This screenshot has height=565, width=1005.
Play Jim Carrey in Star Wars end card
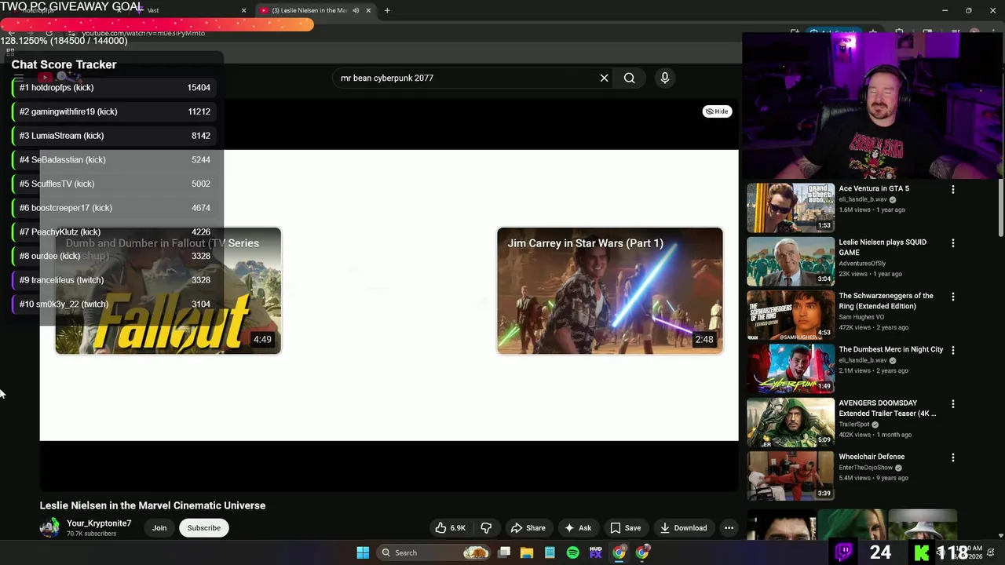pyautogui.click(x=610, y=291)
